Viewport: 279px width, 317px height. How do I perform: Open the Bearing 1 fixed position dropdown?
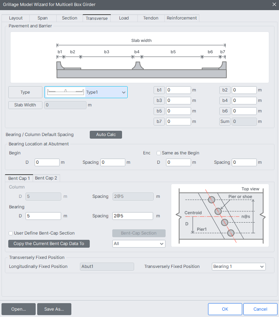point(239,266)
